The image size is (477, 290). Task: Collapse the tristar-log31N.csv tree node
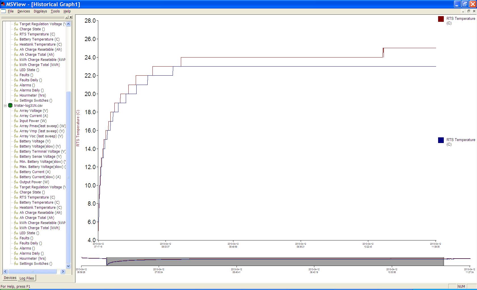point(5,106)
